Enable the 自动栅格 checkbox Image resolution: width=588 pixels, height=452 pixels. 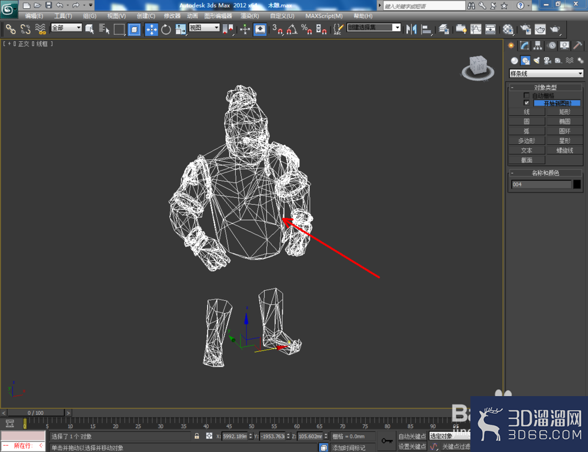pyautogui.click(x=526, y=95)
